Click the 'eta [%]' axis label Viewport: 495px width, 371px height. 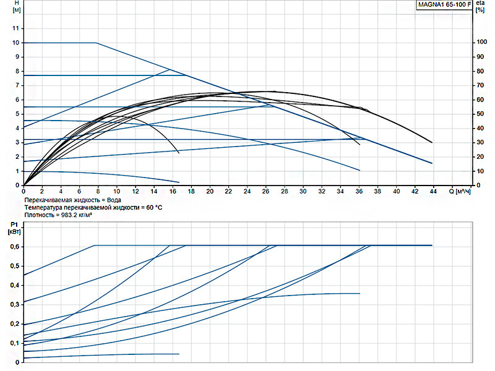pyautogui.click(x=480, y=6)
